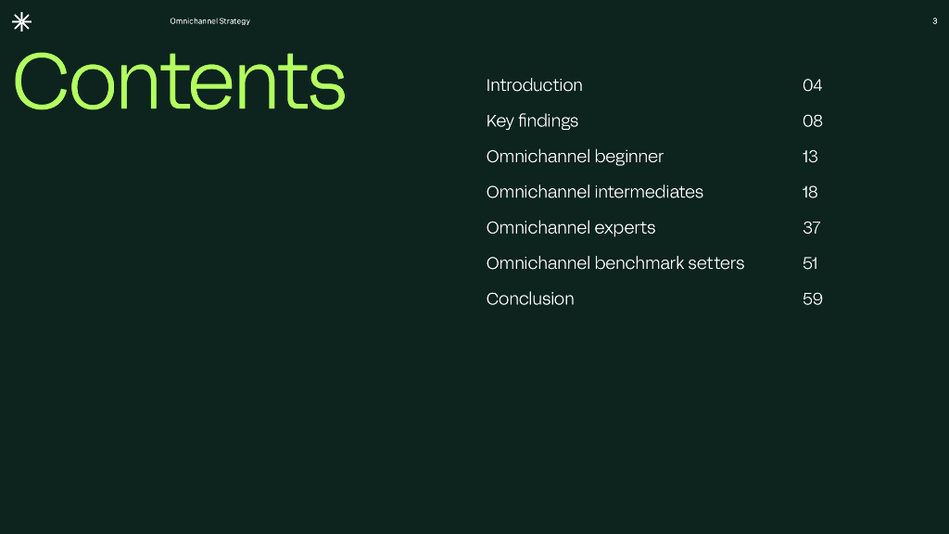
Task: Jump to the Omnichannel experts section
Action: 570,228
